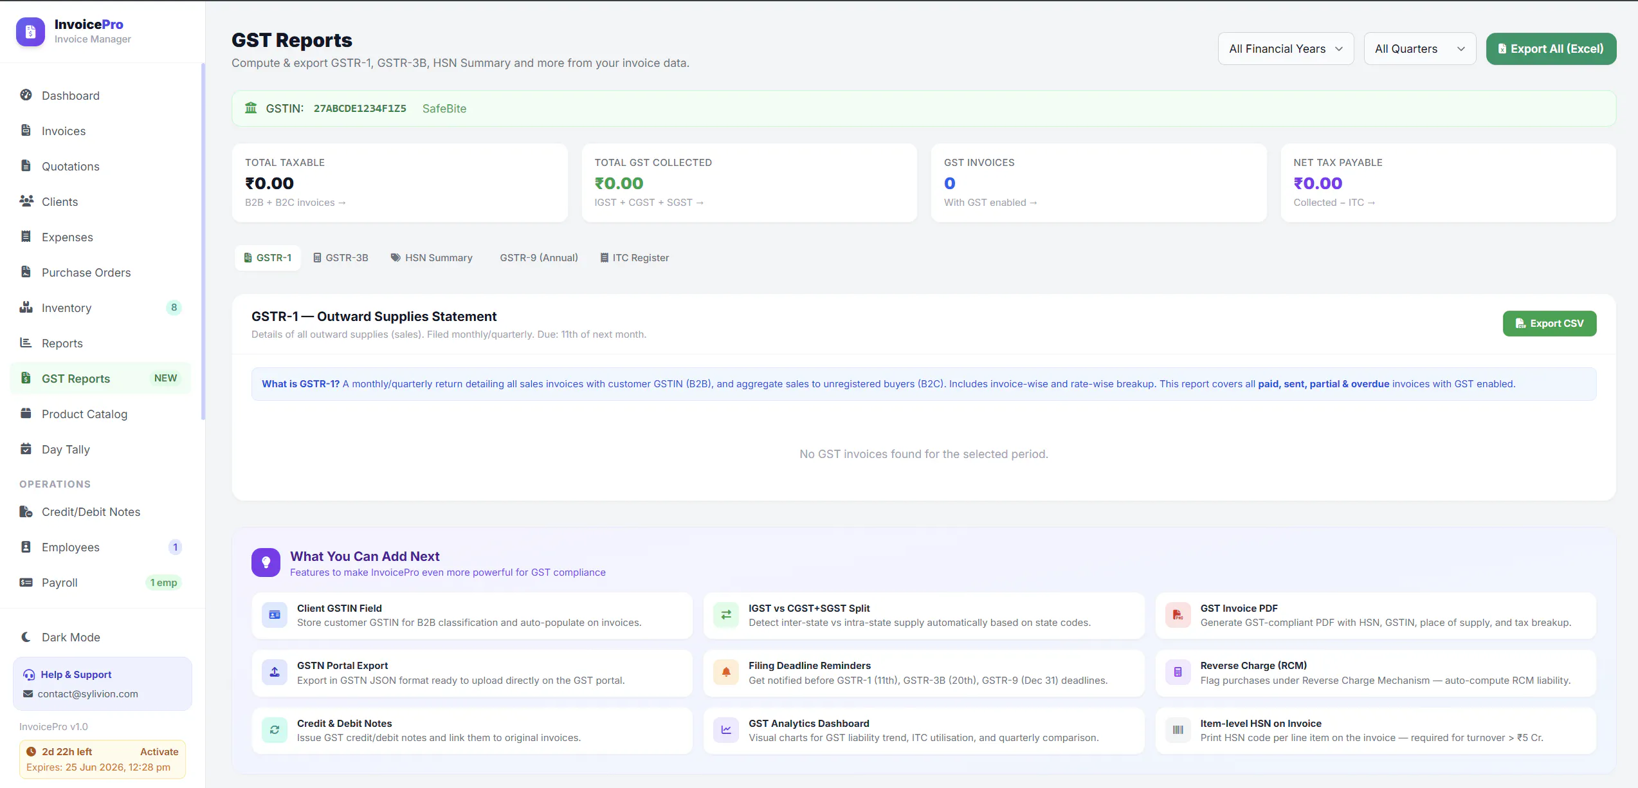Image resolution: width=1638 pixels, height=788 pixels.
Task: Click the Quotations file icon
Action: click(x=26, y=166)
